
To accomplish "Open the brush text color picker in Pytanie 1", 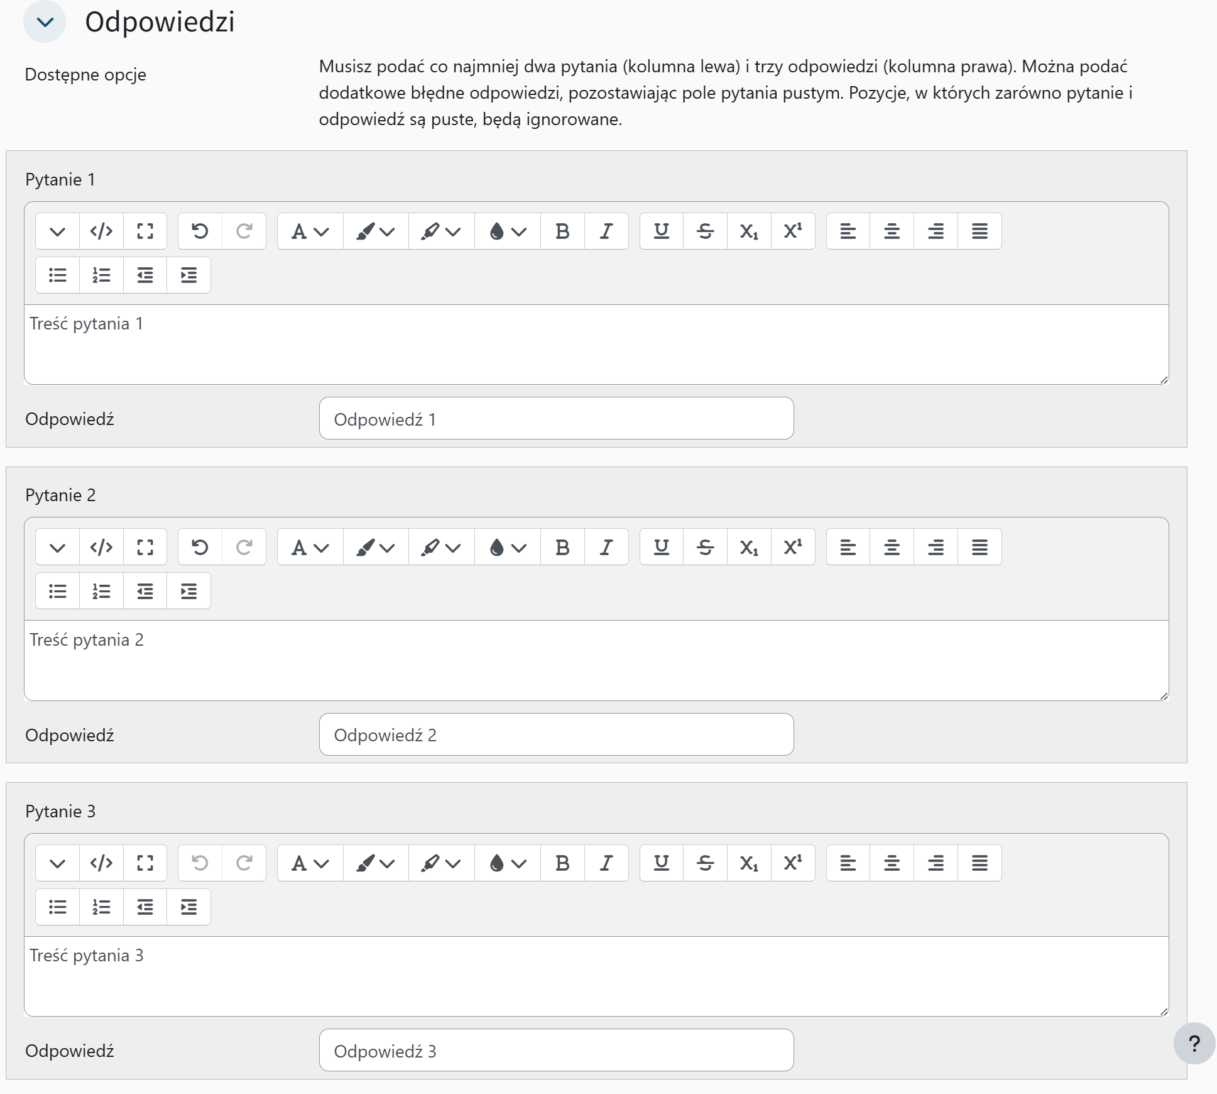I will (375, 231).
